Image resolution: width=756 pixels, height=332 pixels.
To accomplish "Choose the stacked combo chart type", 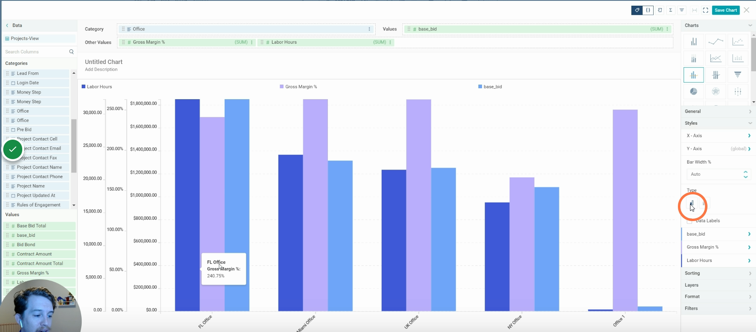I will (x=716, y=75).
